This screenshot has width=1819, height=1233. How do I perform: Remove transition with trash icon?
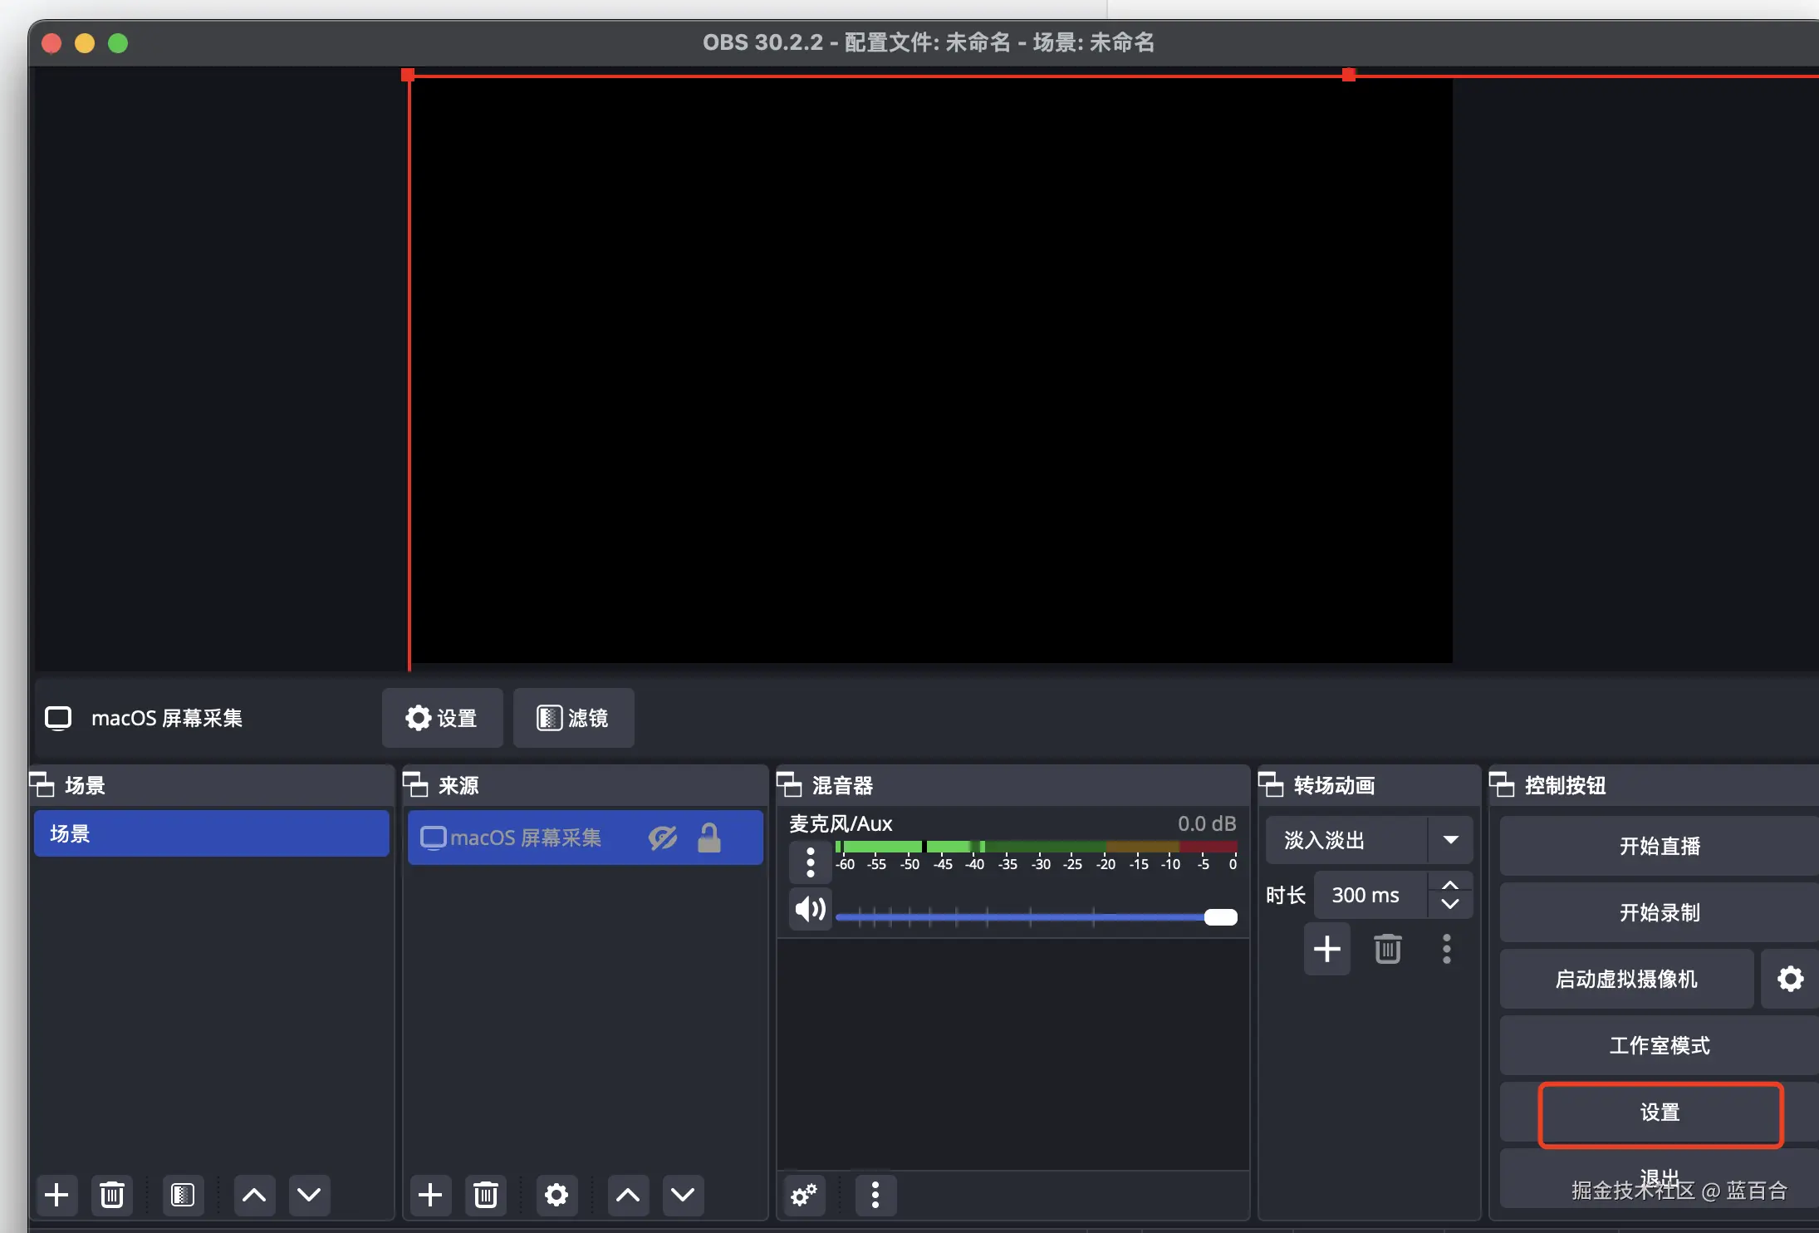1387,948
